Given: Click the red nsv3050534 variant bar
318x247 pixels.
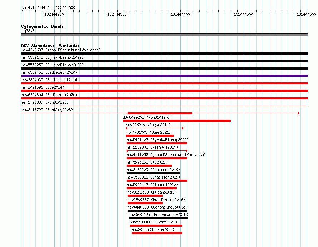Looking at the screenshot, I should pos(157,233).
